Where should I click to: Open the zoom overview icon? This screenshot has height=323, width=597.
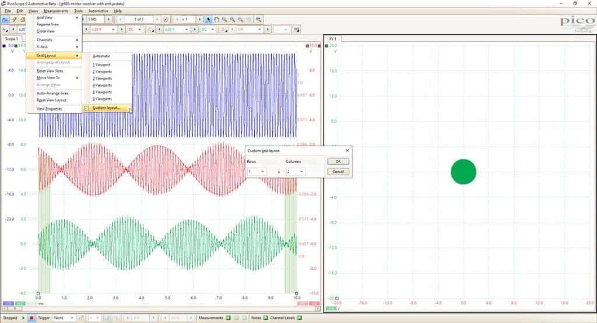(x=258, y=19)
